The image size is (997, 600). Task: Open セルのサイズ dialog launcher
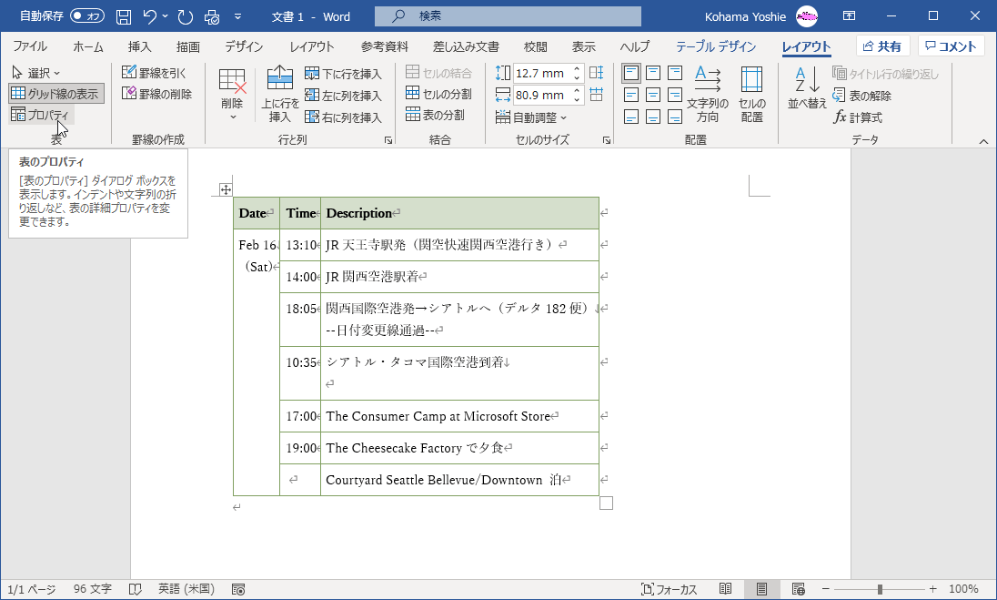coord(607,140)
